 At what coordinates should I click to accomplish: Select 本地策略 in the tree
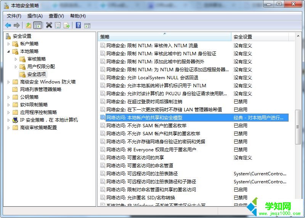29,51
